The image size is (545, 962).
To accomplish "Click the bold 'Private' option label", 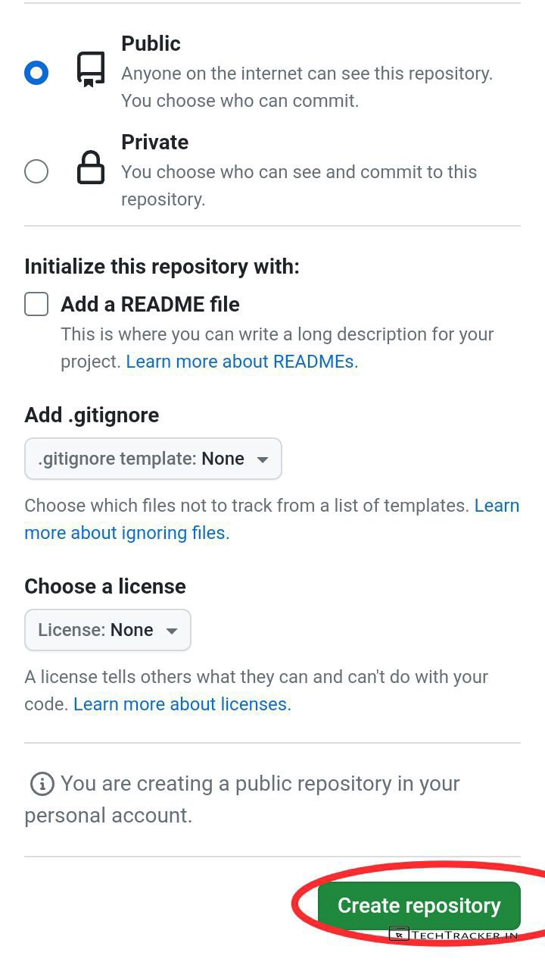I will click(x=154, y=142).
